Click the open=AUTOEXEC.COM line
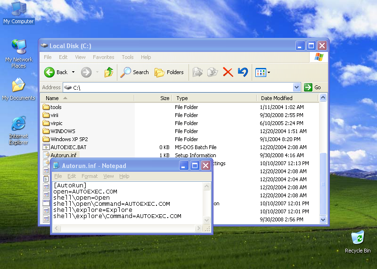377x269 pixels. tap(85, 192)
